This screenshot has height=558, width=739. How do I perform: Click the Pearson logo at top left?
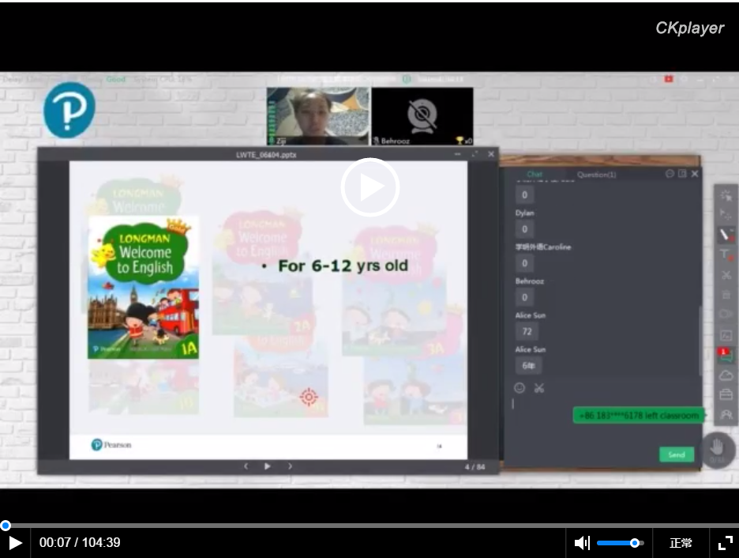[x=69, y=111]
